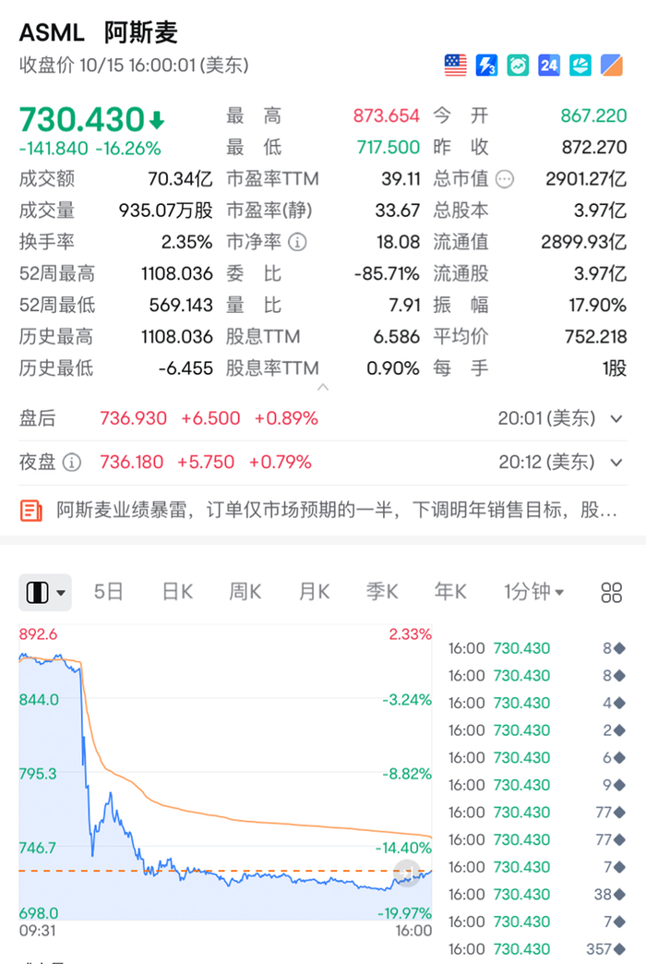Image resolution: width=646 pixels, height=964 pixels.
Task: Tap the teal alarm clock icon
Action: coord(518,66)
